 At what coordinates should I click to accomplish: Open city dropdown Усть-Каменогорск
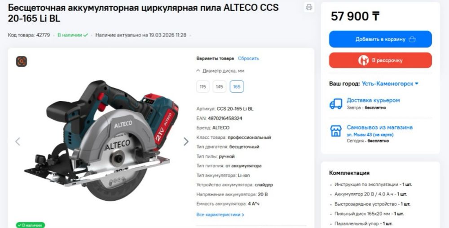(x=390, y=84)
